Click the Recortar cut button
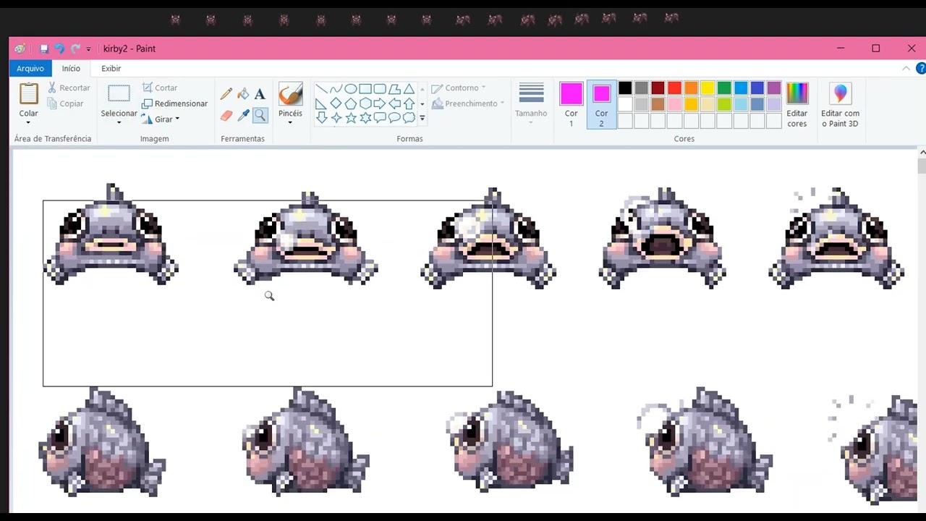 point(69,88)
